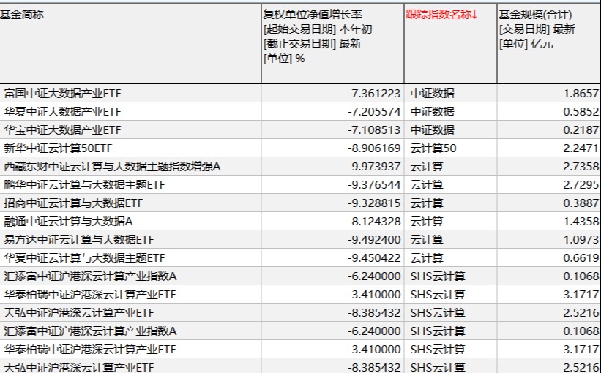Select fund 华夏中证大数据产业ETF
601x373 pixels.
click(x=62, y=112)
